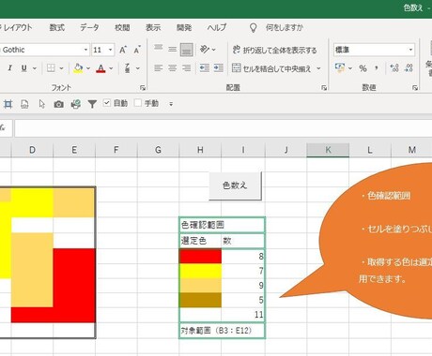Image resolution: width=432 pixels, height=356 pixels.
Task: Click the Italic formatting icon
Action: pyautogui.click(x=9, y=68)
